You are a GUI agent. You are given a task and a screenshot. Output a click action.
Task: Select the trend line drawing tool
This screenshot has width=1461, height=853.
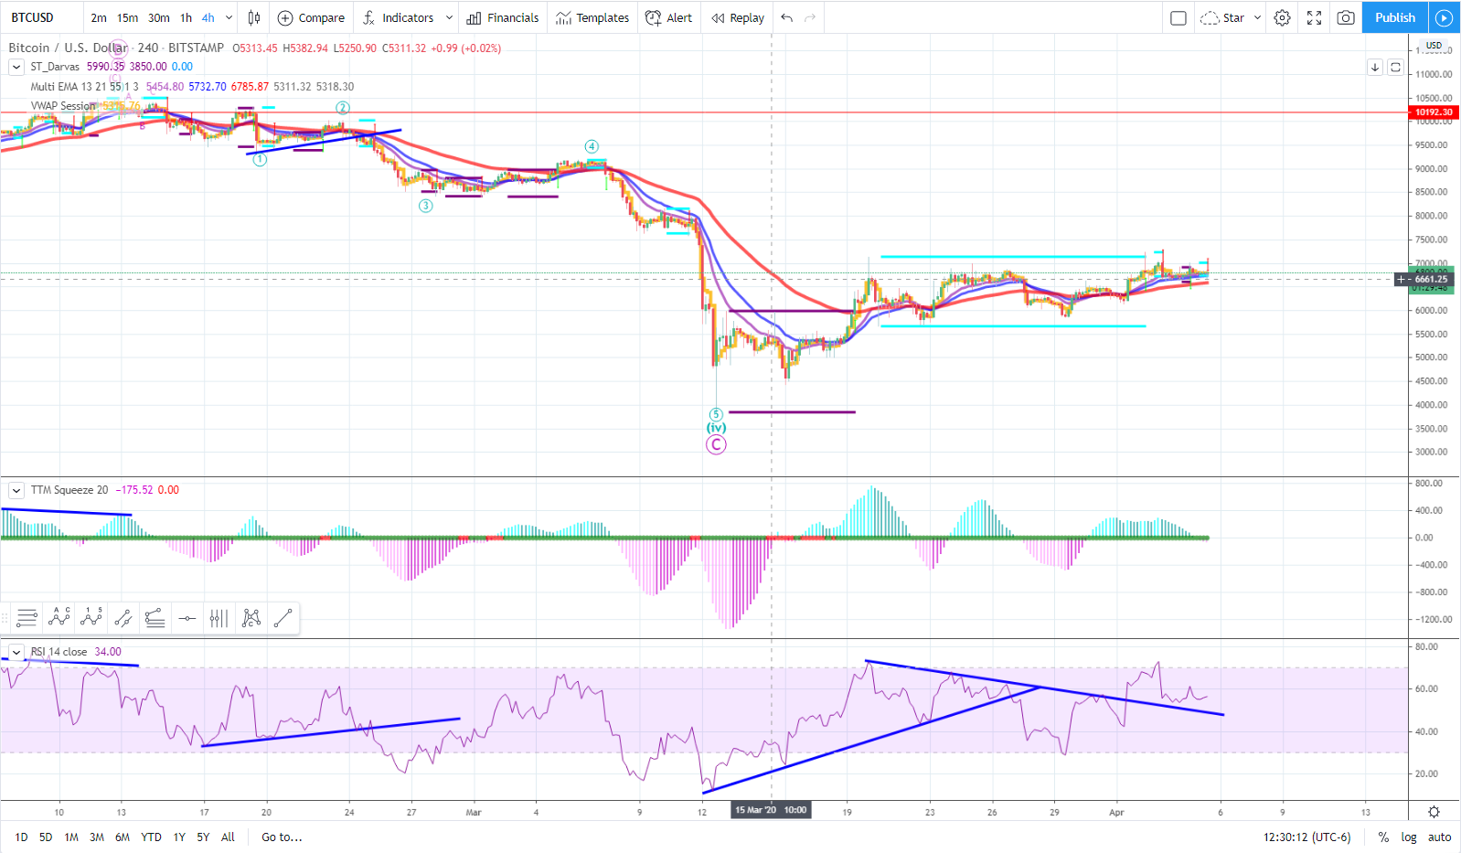coord(283,619)
